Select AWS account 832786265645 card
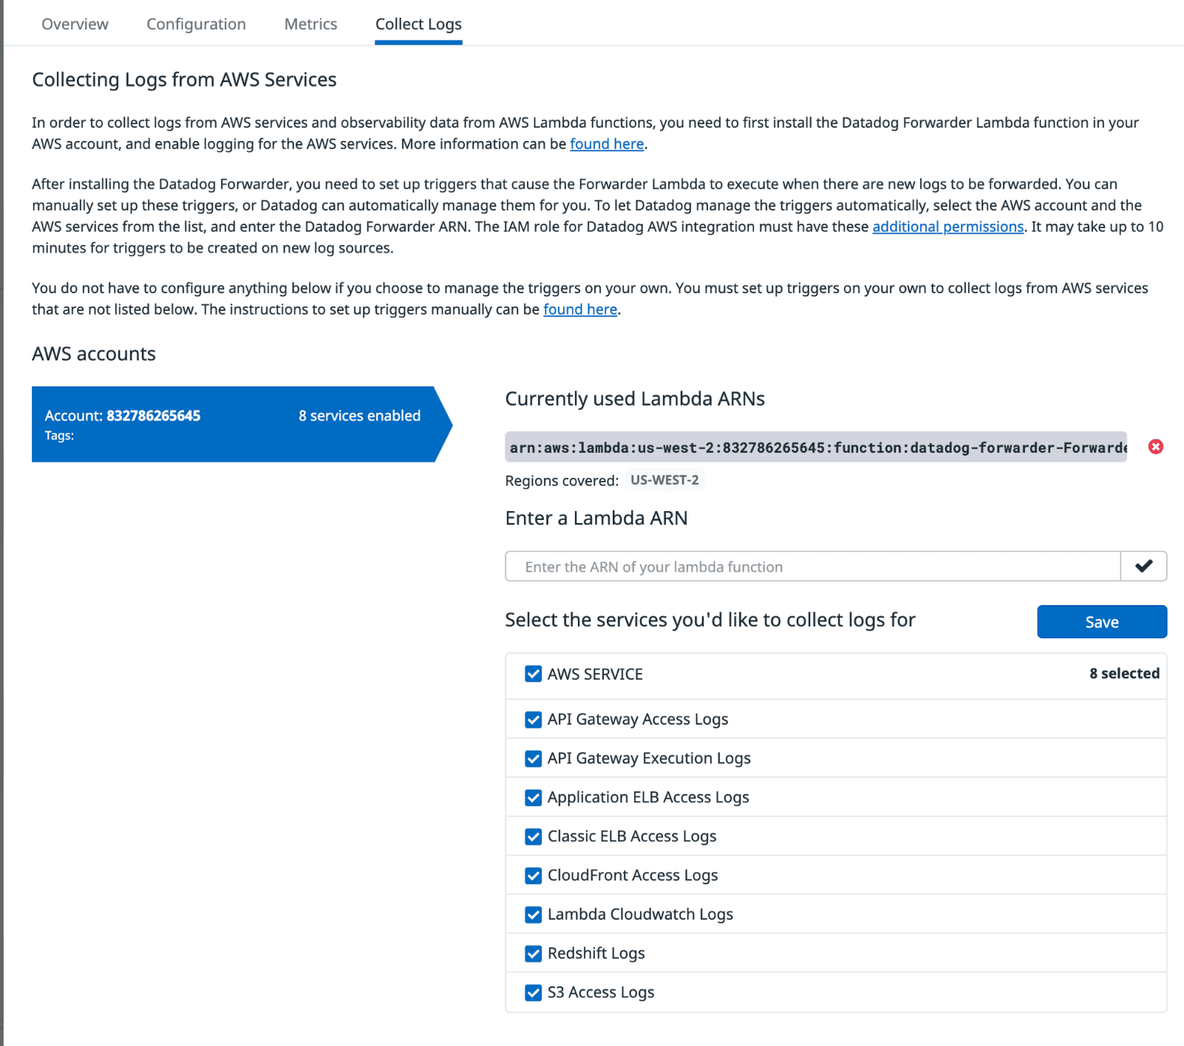This screenshot has width=1184, height=1046. 241,424
